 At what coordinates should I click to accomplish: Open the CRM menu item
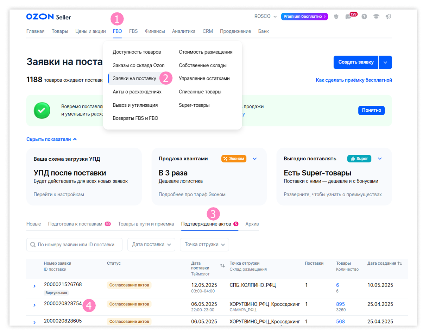(x=208, y=31)
